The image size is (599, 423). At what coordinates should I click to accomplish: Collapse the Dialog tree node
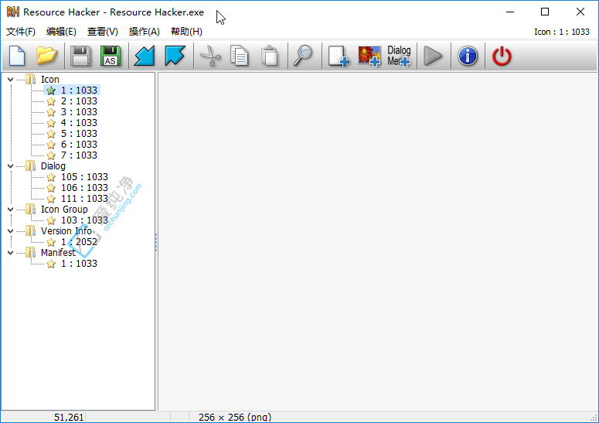pos(10,165)
